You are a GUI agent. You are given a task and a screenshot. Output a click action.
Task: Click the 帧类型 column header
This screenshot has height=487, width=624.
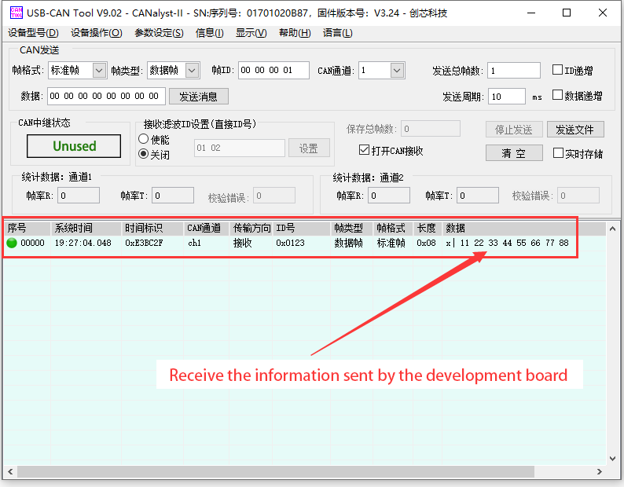point(352,228)
